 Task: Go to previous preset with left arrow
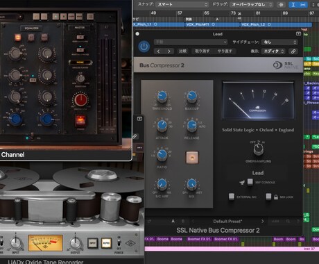[158, 51]
